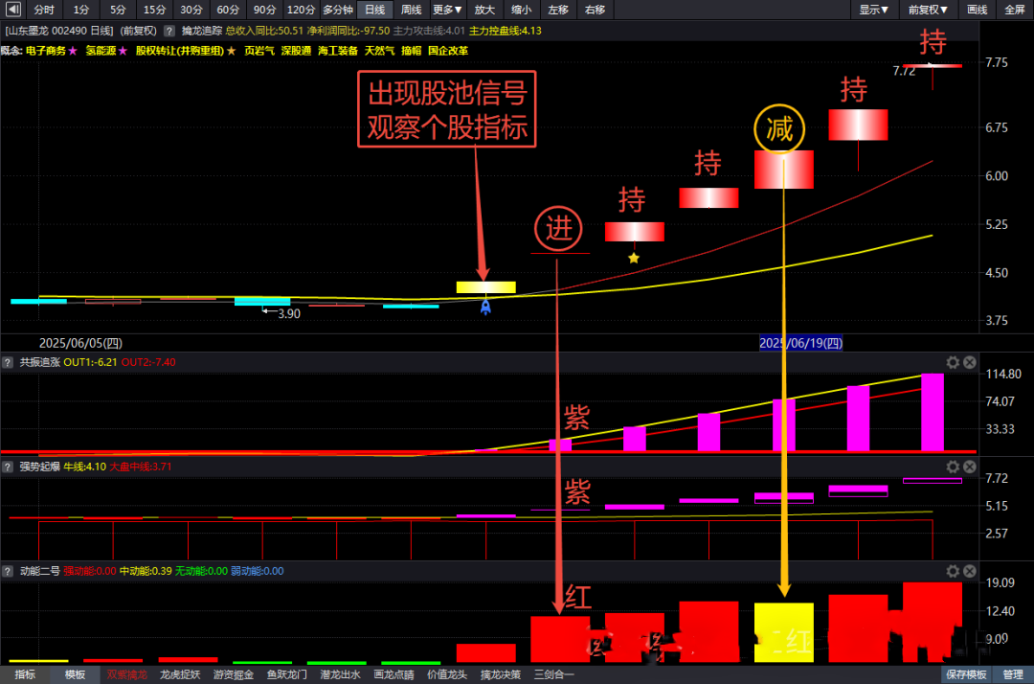This screenshot has height=684, width=1034.
Task: Open the 摘帽 concept link
Action: pos(412,51)
